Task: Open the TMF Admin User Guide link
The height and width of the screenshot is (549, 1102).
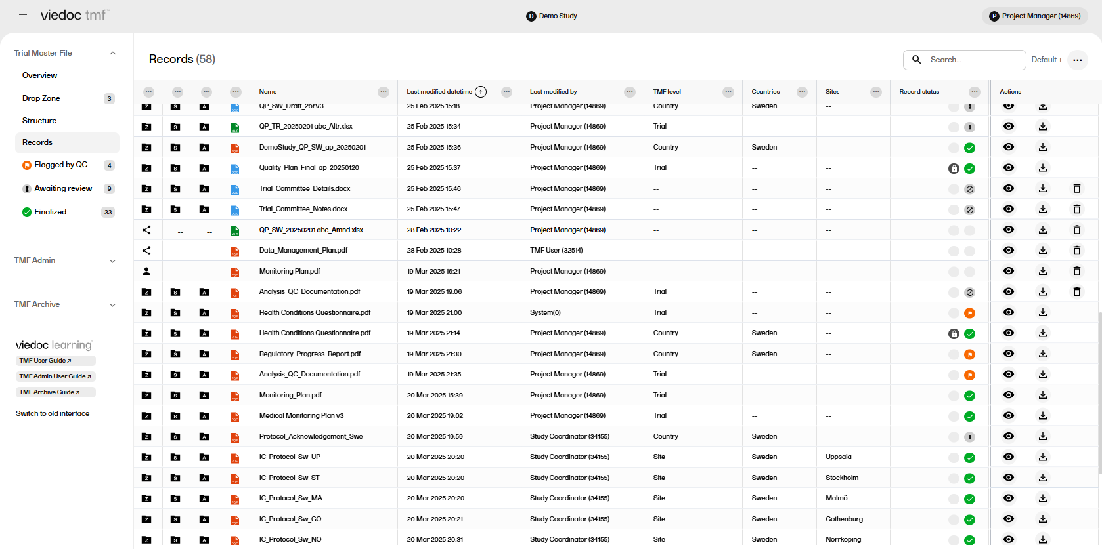Action: click(x=55, y=376)
